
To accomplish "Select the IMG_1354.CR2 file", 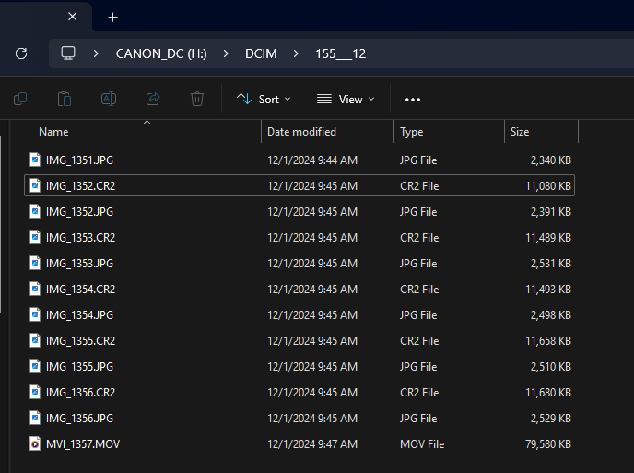I will click(x=80, y=290).
